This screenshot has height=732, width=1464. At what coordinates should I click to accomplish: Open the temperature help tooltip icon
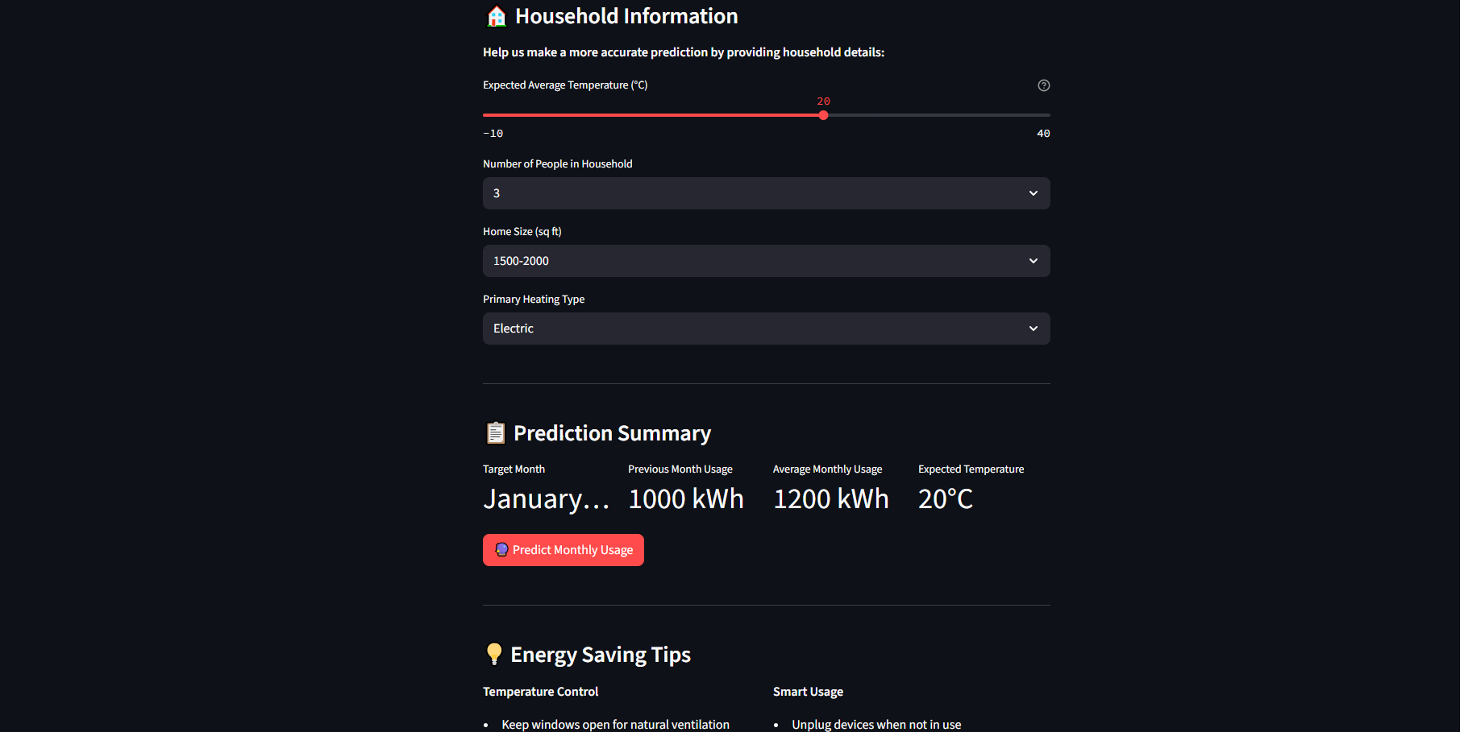[x=1043, y=85]
